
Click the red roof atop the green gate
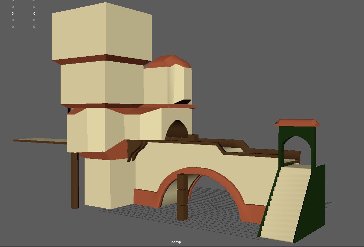pos(297,123)
